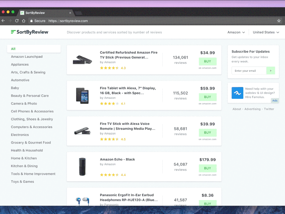Open the Amazon Launchpad category
The width and height of the screenshot is (285, 214).
point(27,57)
